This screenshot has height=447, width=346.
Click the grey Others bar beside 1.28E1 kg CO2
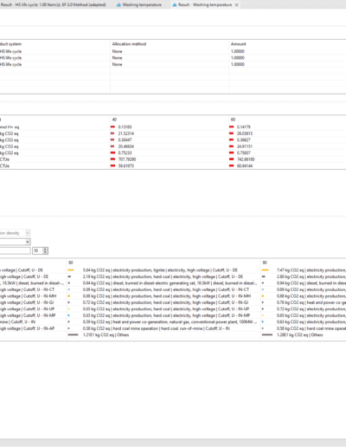[267, 335]
